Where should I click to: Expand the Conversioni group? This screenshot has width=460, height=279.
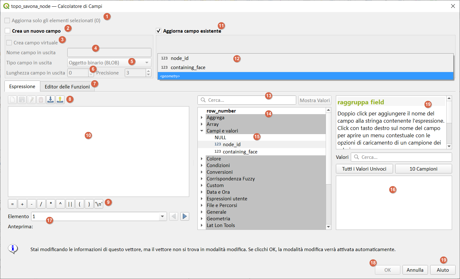point(202,172)
